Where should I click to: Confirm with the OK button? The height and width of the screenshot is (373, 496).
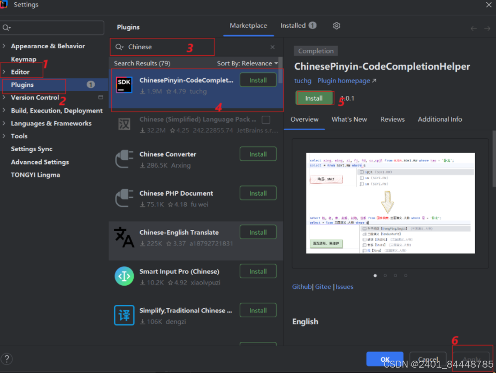(385, 359)
